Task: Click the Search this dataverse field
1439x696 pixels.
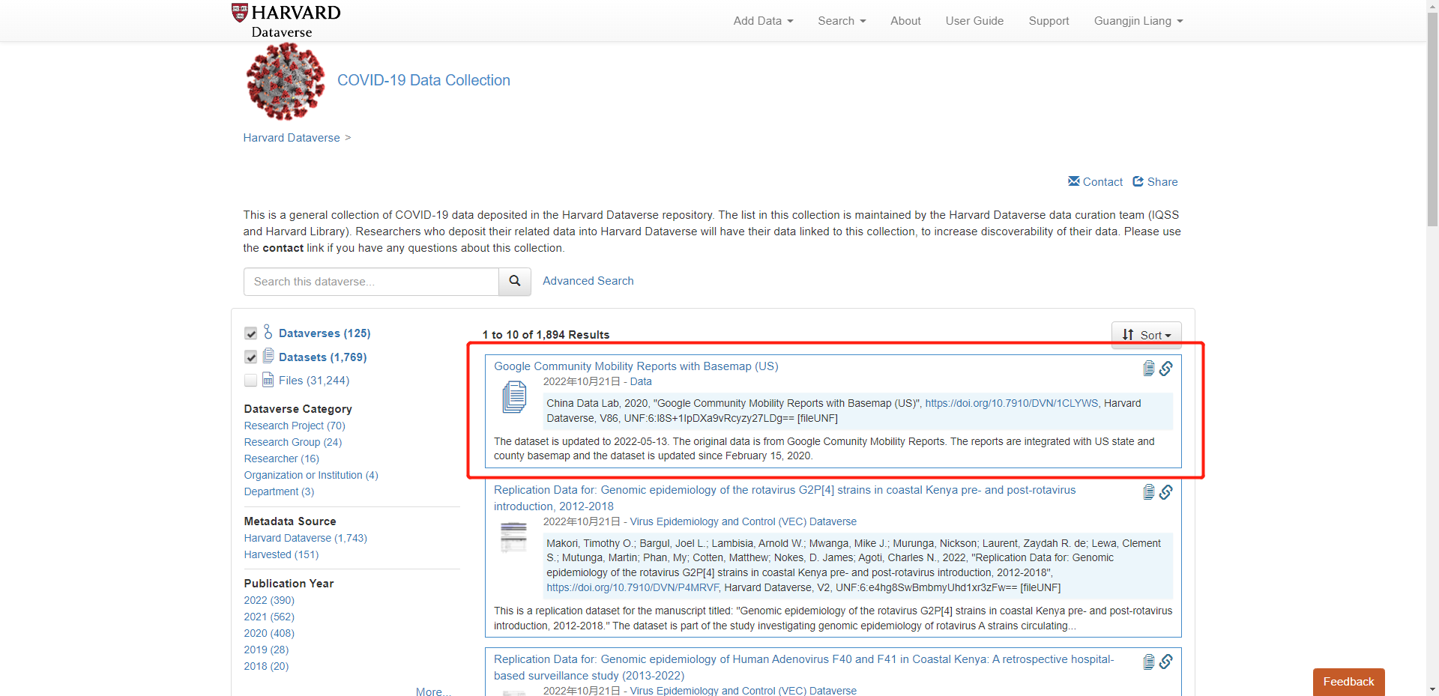Action: coord(371,282)
